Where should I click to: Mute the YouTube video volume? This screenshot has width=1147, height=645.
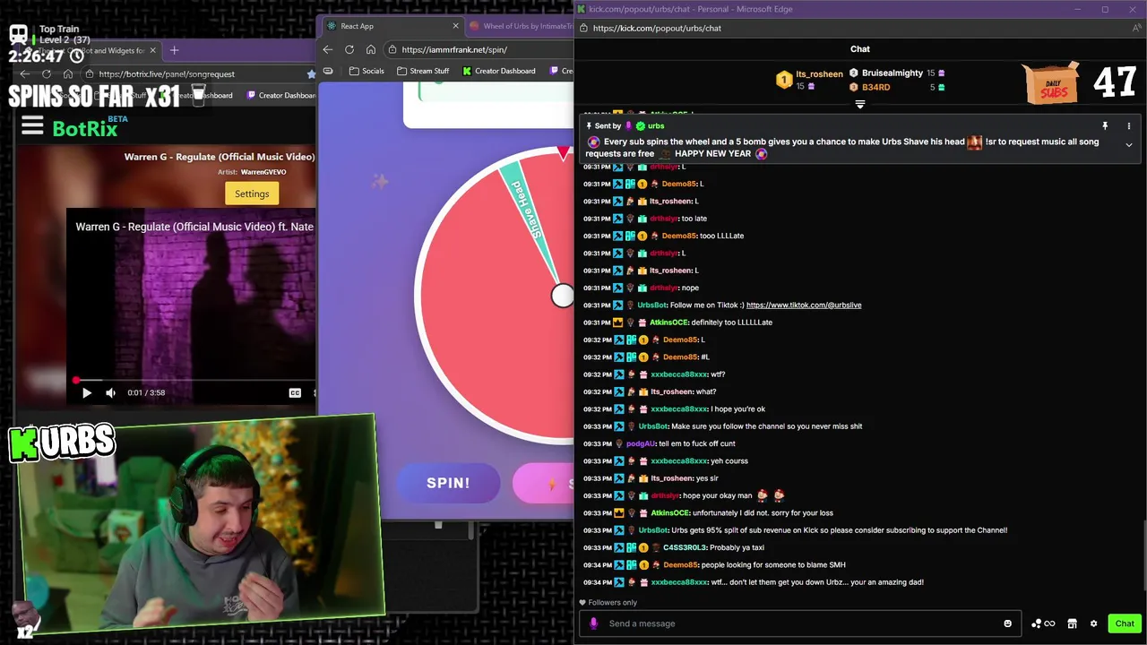[x=110, y=392]
